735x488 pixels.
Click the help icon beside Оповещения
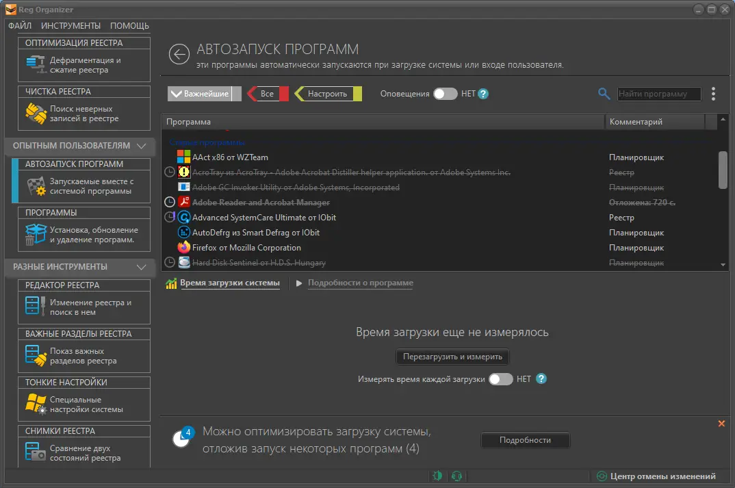482,94
